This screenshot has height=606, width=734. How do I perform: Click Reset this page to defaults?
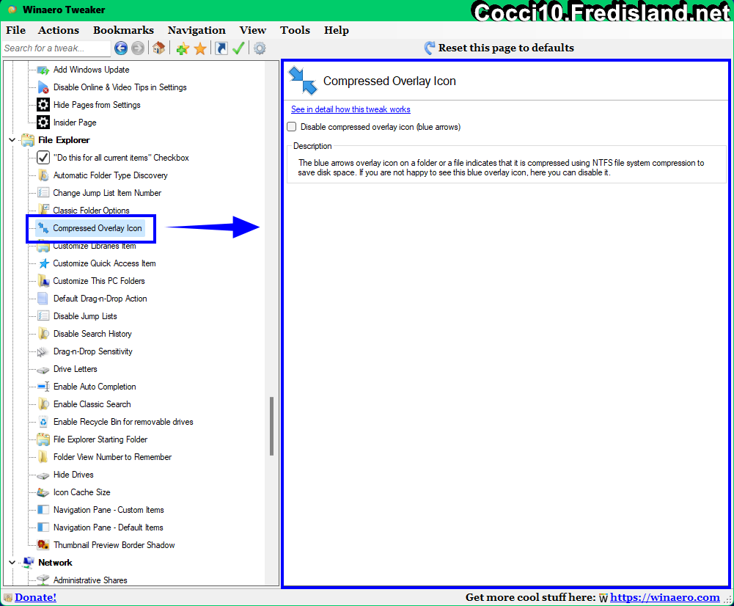point(506,48)
